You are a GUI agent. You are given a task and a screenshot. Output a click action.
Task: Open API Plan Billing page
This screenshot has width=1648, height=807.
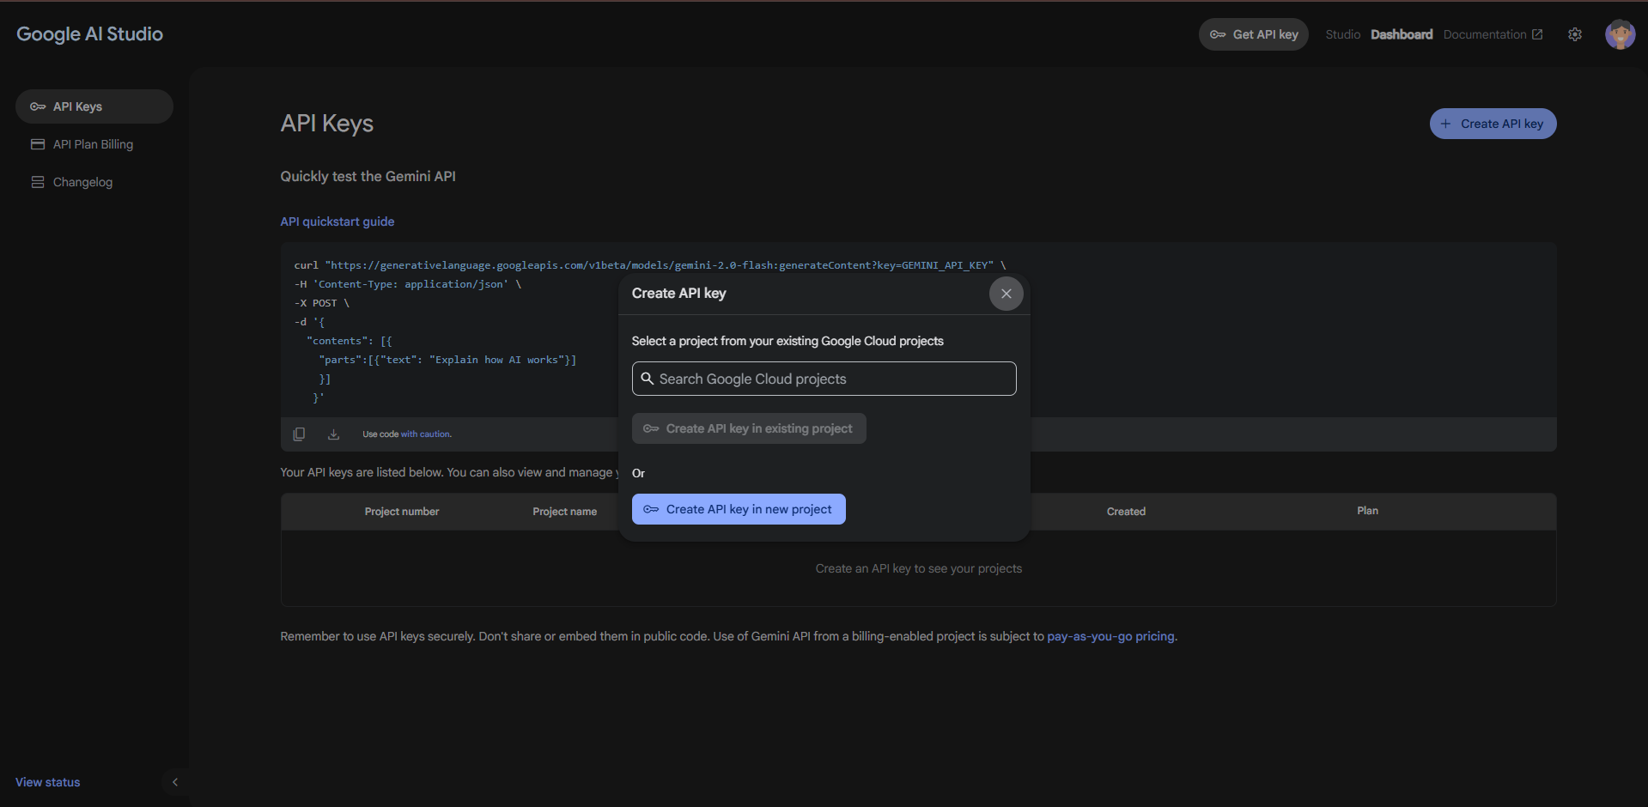pyautogui.click(x=93, y=144)
